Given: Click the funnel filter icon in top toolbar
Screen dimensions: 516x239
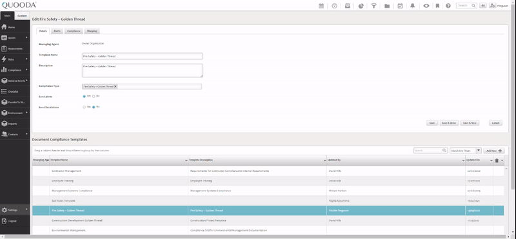Looking at the screenshot, I should [374, 6].
